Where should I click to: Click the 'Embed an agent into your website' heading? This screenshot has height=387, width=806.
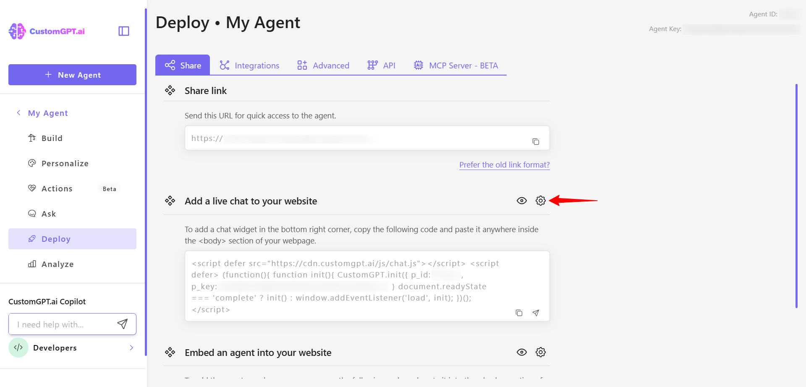[x=258, y=353]
